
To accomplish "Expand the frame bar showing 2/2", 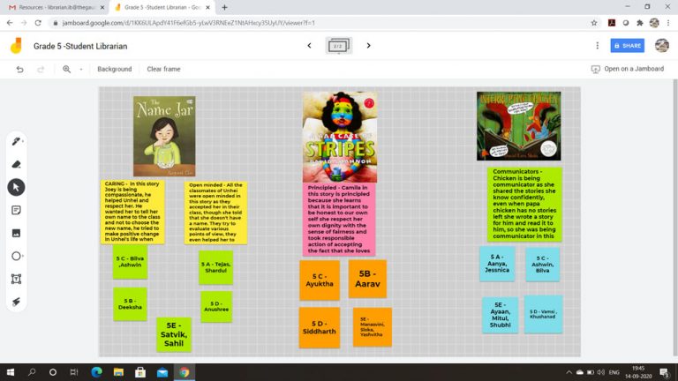I will [x=338, y=46].
